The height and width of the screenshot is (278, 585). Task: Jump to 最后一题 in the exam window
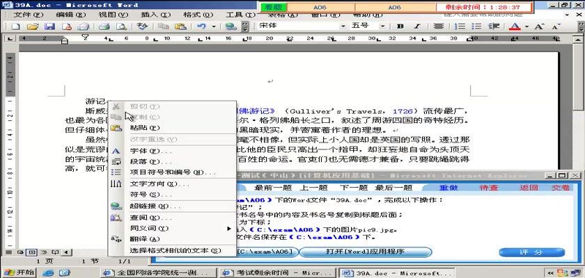393,188
